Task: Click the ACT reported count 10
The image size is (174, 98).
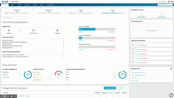Action: [x=114, y=72]
